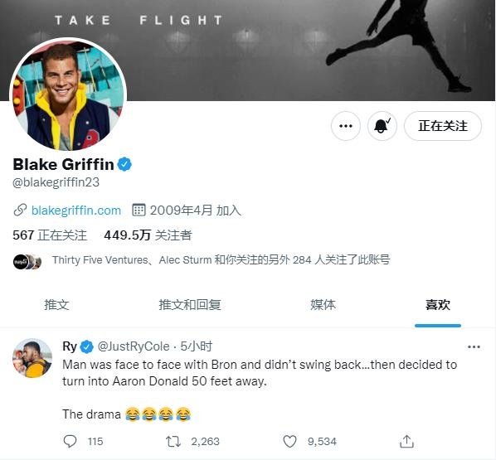Screen dimensions: 496x460
Task: Switch to the 推文 tab
Action: coord(56,305)
